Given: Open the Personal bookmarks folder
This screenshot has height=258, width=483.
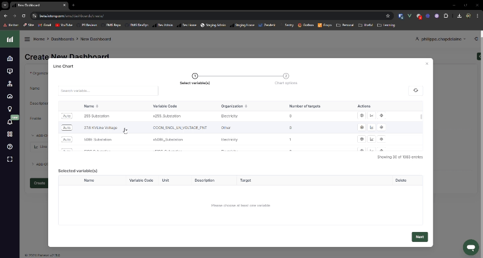Looking at the screenshot, I should [345, 25].
